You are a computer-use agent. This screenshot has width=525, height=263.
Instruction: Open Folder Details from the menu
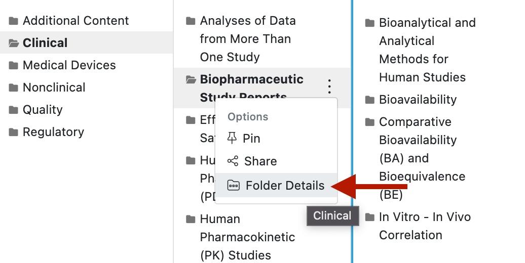tap(285, 185)
